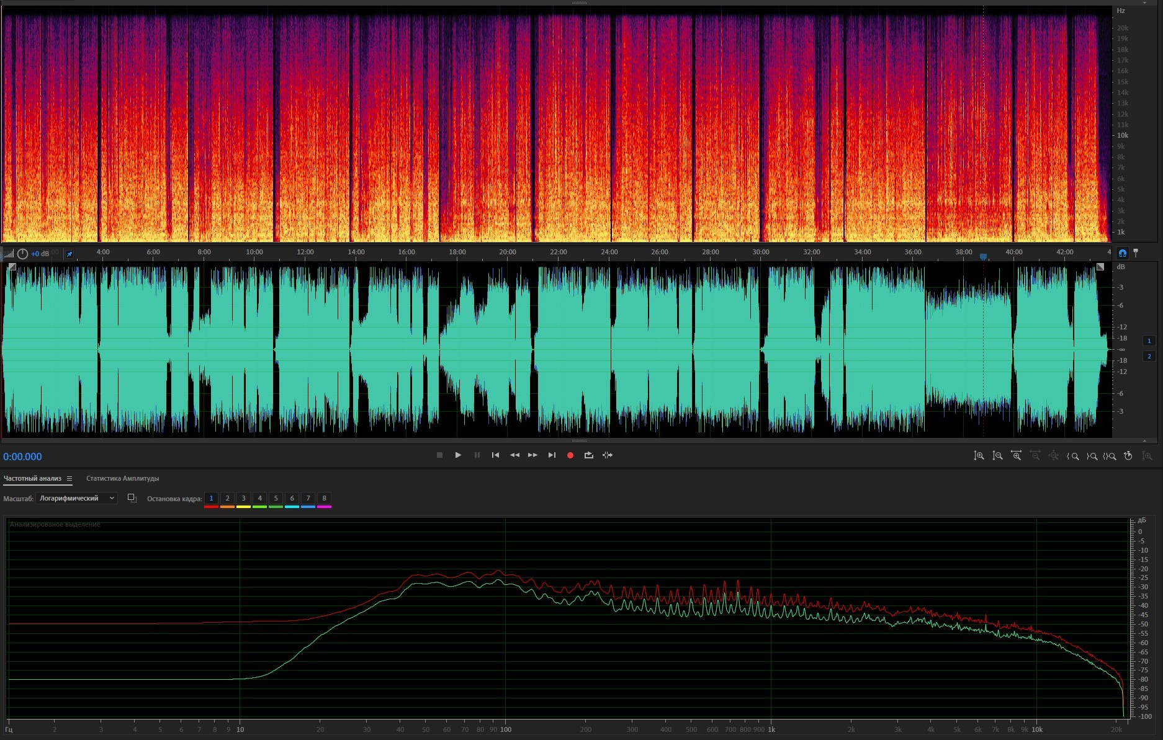Select hold frame 1 button
1163x740 pixels.
point(211,499)
